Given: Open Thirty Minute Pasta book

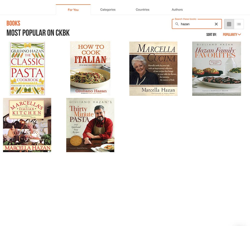Looking at the screenshot, I should pos(90,125).
